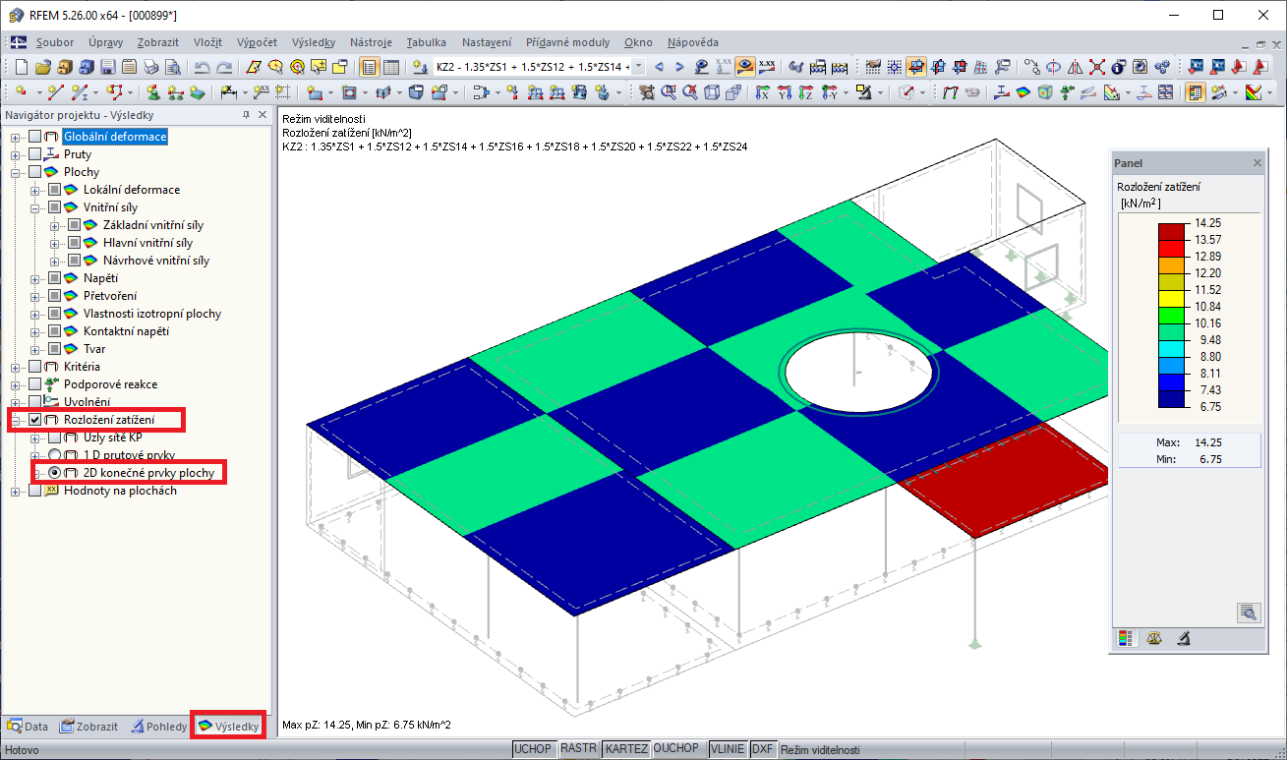This screenshot has height=760, width=1287.
Task: Switch to the Zobrazit navigator tab
Action: coord(88,727)
